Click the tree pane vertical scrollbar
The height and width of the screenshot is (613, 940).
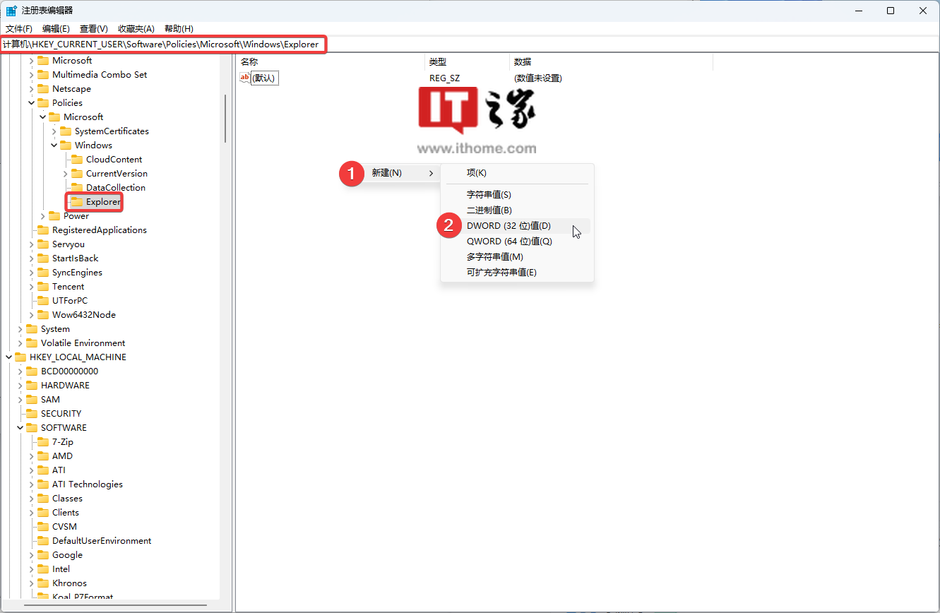point(225,120)
